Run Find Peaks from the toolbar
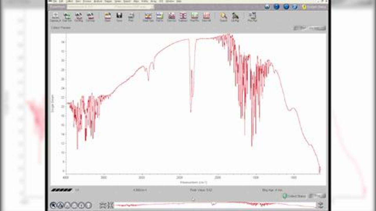376x211 pixels. pos(194,17)
